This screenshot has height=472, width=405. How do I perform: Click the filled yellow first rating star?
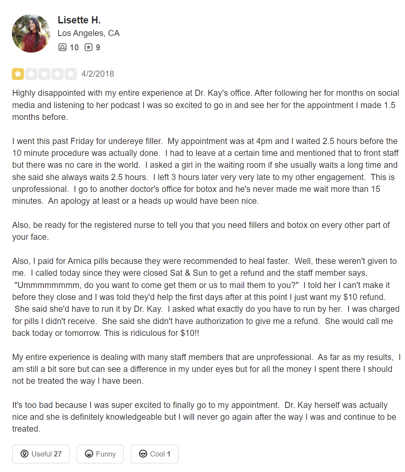[x=18, y=74]
